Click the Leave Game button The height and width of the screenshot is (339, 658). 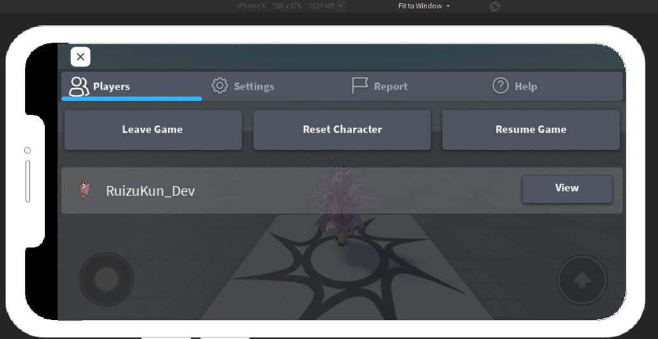(153, 130)
